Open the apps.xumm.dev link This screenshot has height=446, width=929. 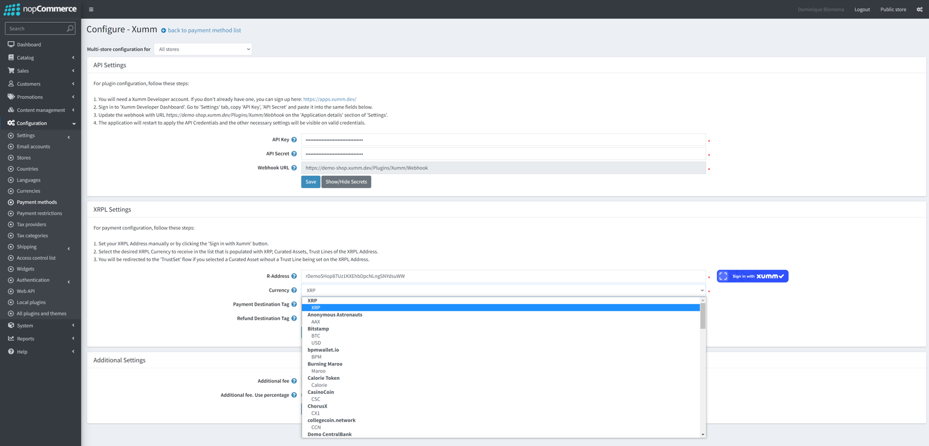(329, 99)
